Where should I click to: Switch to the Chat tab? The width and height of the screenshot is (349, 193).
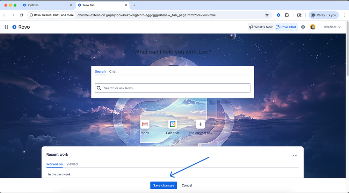[x=113, y=72]
